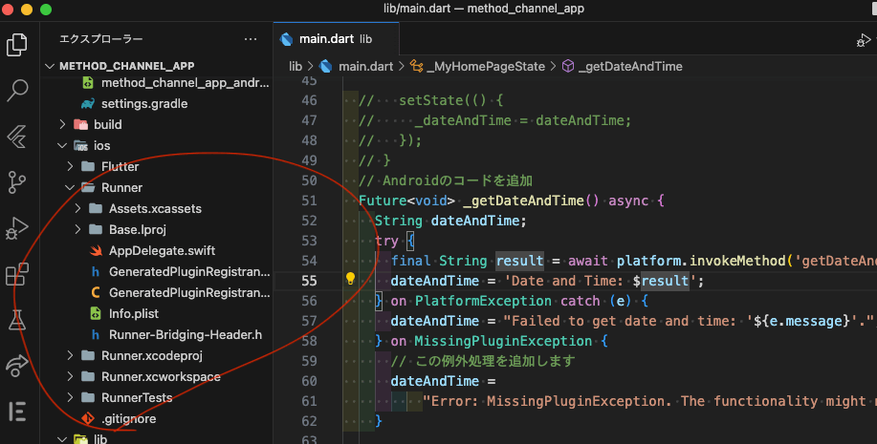Viewport: 877px width, 444px height.
Task: Click the Dart file icon in main.dart tab
Action: (x=286, y=39)
